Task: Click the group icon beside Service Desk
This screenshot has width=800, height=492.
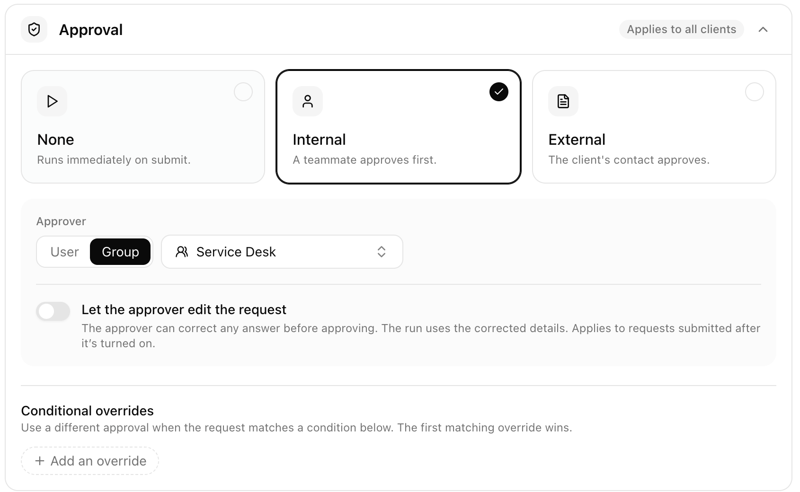Action: coord(182,252)
